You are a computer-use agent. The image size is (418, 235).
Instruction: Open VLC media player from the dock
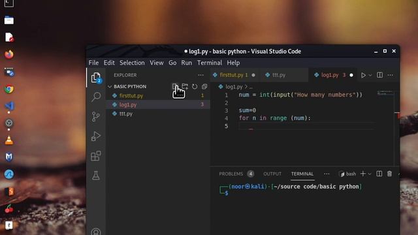point(9,140)
